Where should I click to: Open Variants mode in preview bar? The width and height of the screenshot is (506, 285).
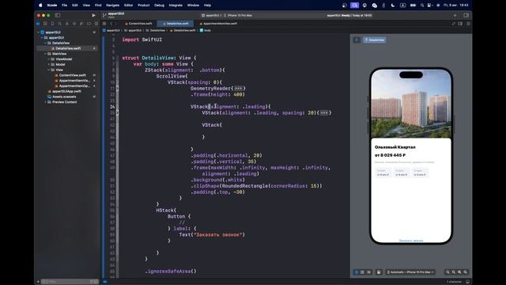[369, 272]
